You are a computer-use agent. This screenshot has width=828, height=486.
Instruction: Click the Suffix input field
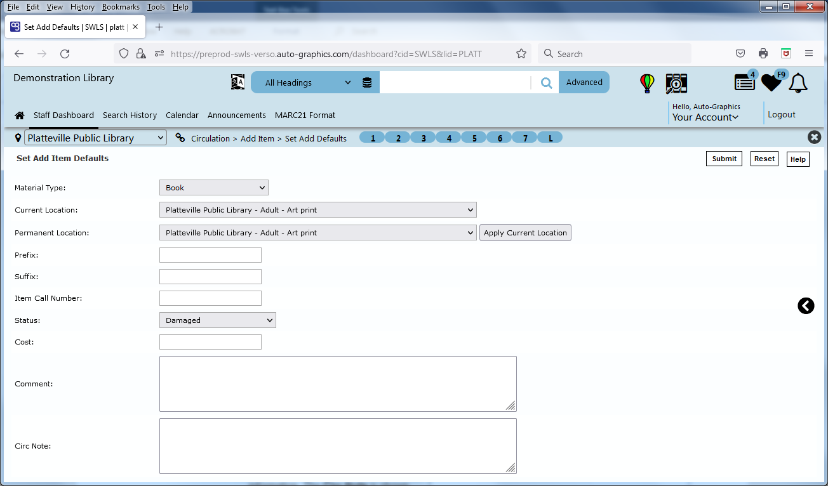210,277
